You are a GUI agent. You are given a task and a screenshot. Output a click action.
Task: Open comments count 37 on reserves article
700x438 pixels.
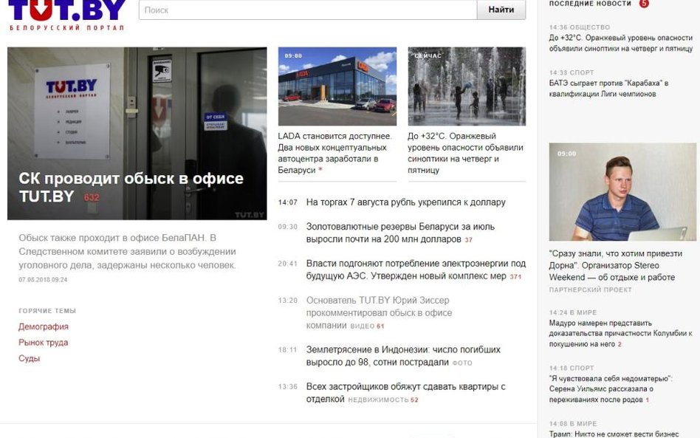468,240
